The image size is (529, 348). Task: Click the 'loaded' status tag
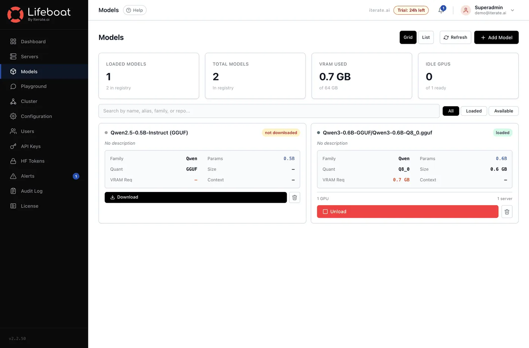[503, 133]
